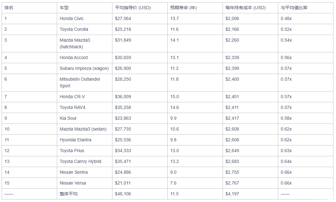The height and width of the screenshot is (202, 336).
Task: Select the 每年持有成本 (USD) header
Action: [245, 8]
